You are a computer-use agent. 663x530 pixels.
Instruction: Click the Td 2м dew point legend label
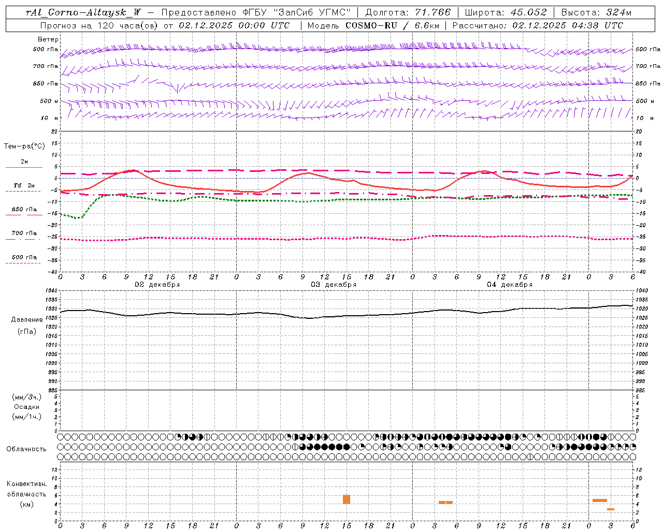click(24, 185)
